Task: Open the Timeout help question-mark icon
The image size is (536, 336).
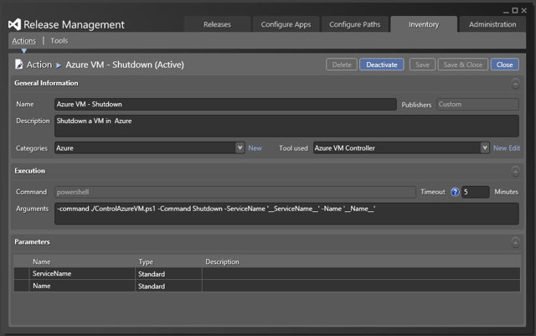Action: (x=455, y=192)
